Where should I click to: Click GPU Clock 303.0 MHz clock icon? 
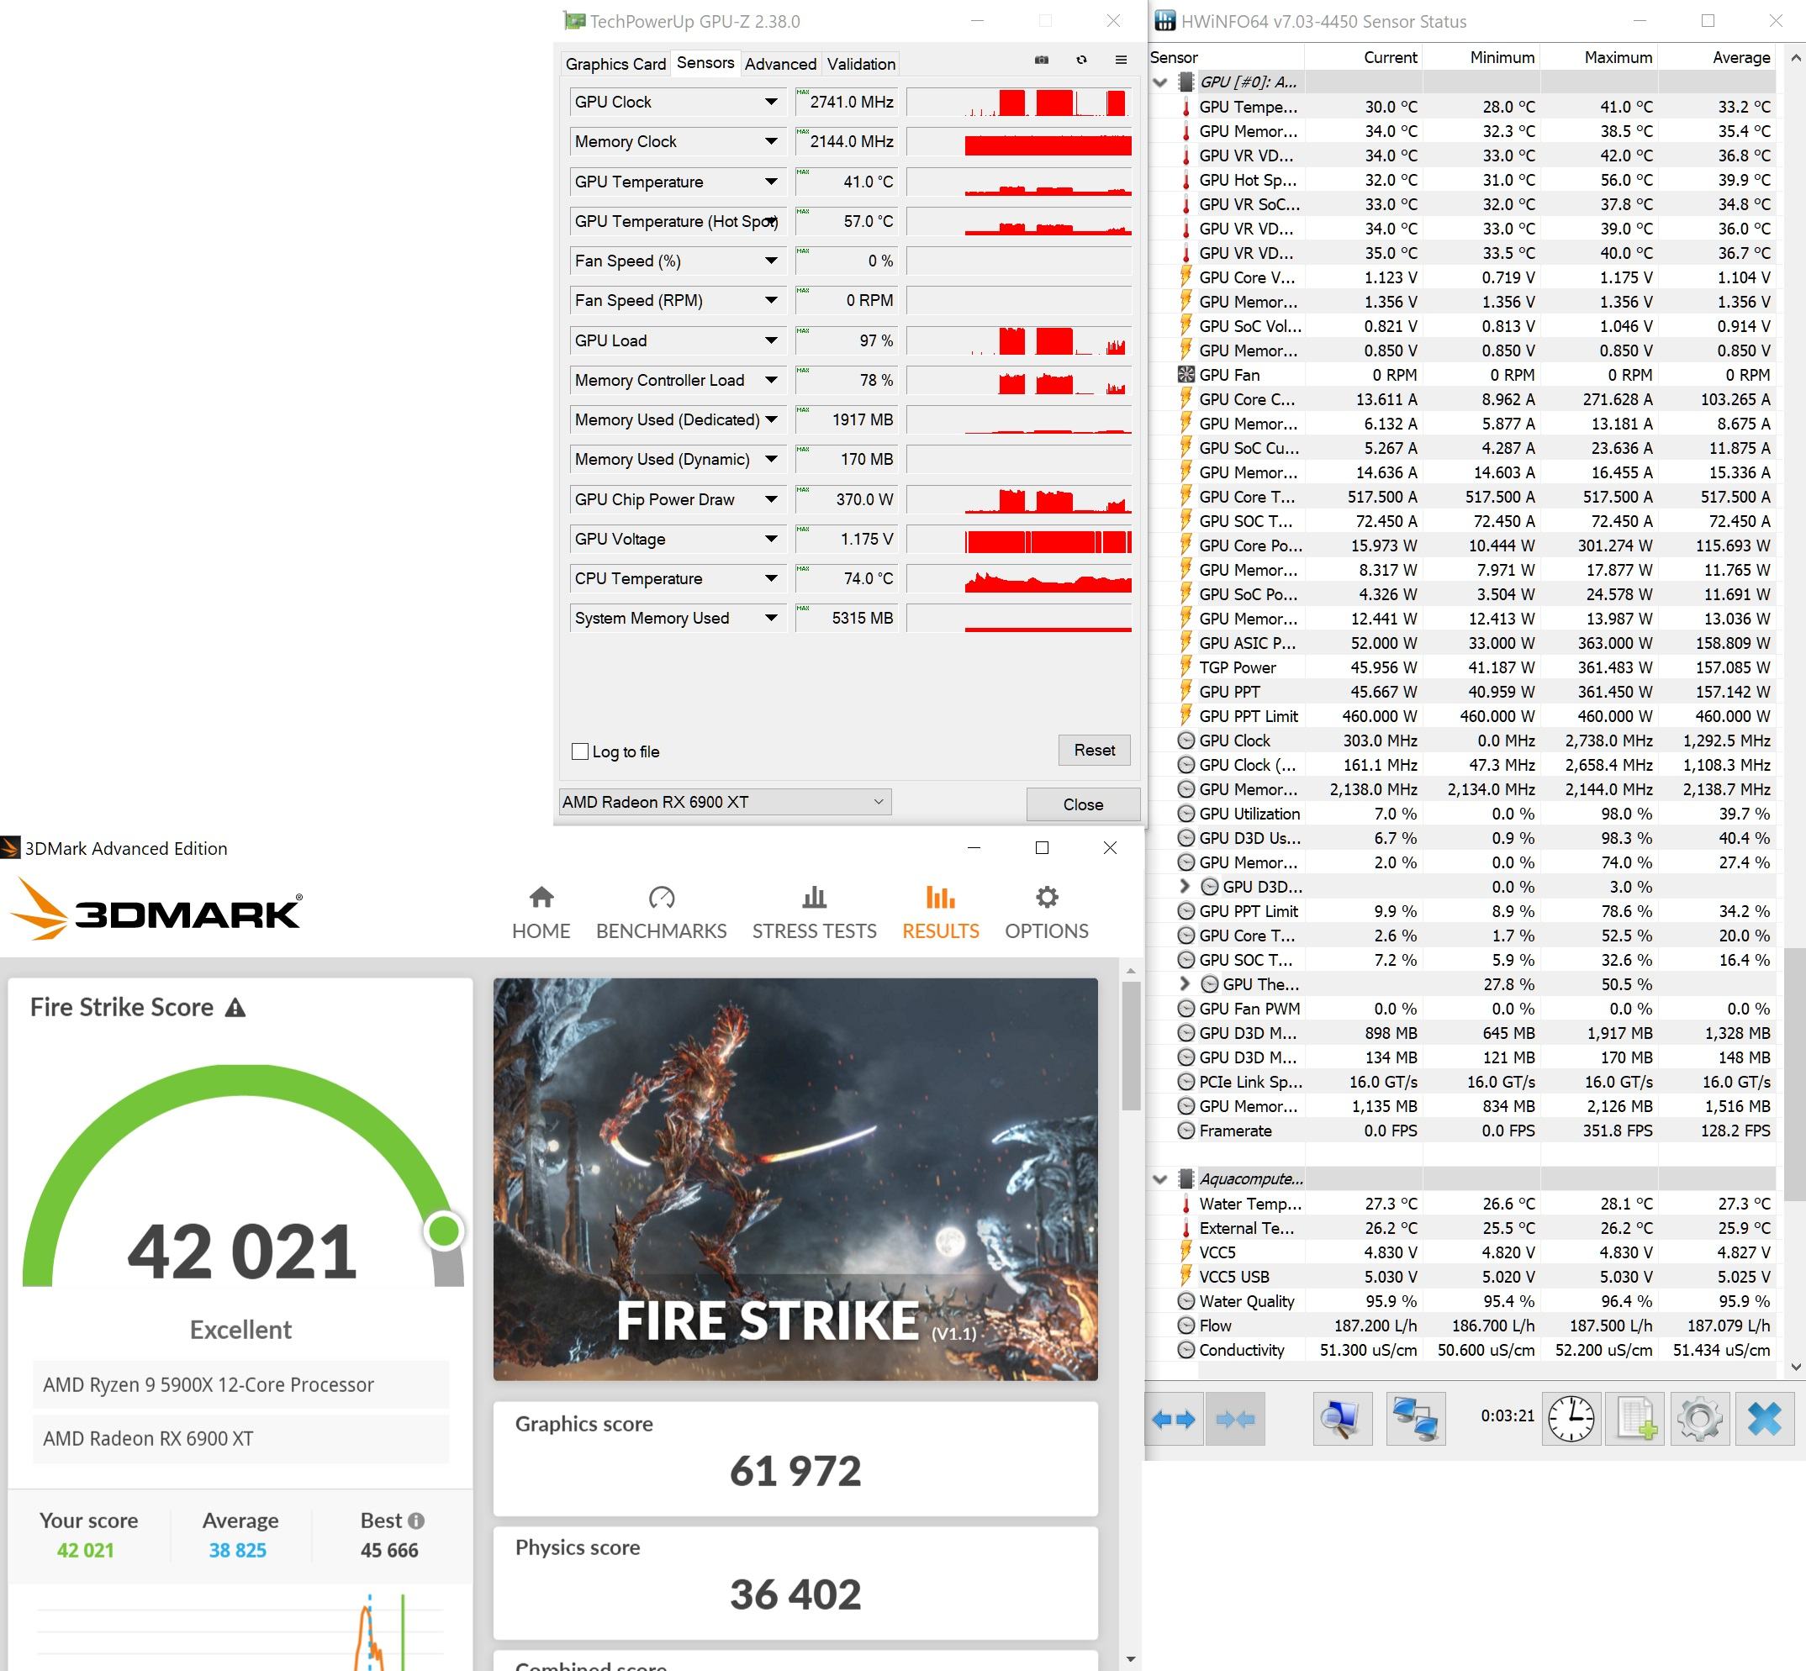[x=1186, y=741]
